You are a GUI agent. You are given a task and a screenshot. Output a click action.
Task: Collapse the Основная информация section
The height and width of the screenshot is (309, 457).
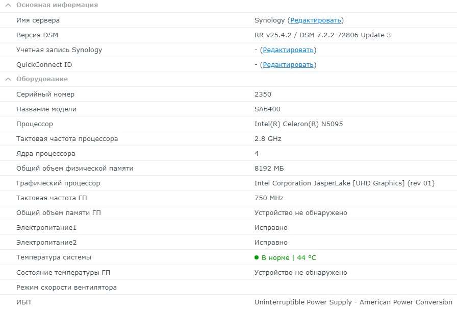coord(8,5)
